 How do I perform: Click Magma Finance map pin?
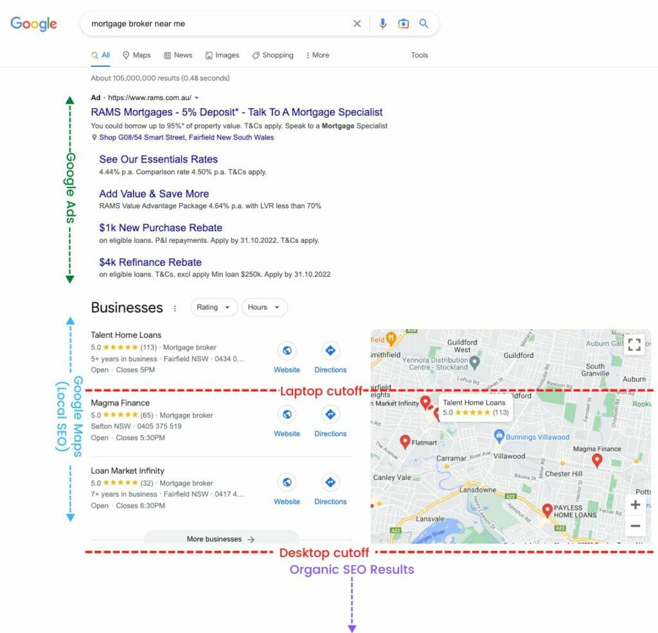(597, 461)
